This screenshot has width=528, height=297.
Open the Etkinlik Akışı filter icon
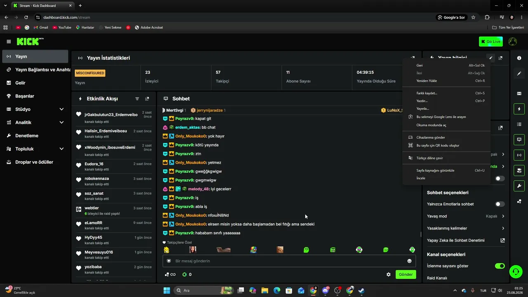[137, 99]
